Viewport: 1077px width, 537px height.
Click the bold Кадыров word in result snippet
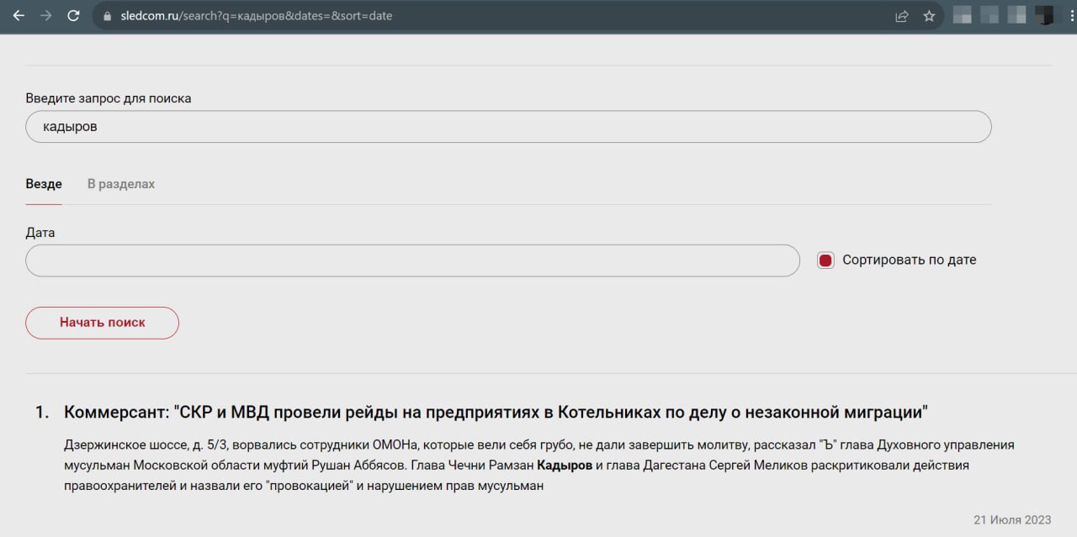564,466
